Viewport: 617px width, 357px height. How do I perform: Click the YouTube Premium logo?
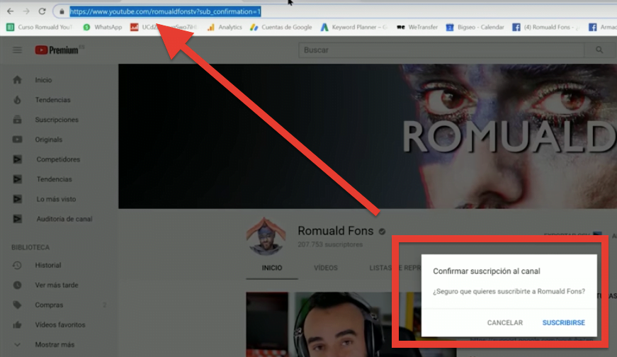coord(57,50)
